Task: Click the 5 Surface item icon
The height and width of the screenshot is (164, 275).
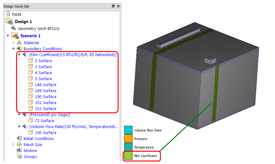Action: click(31, 79)
